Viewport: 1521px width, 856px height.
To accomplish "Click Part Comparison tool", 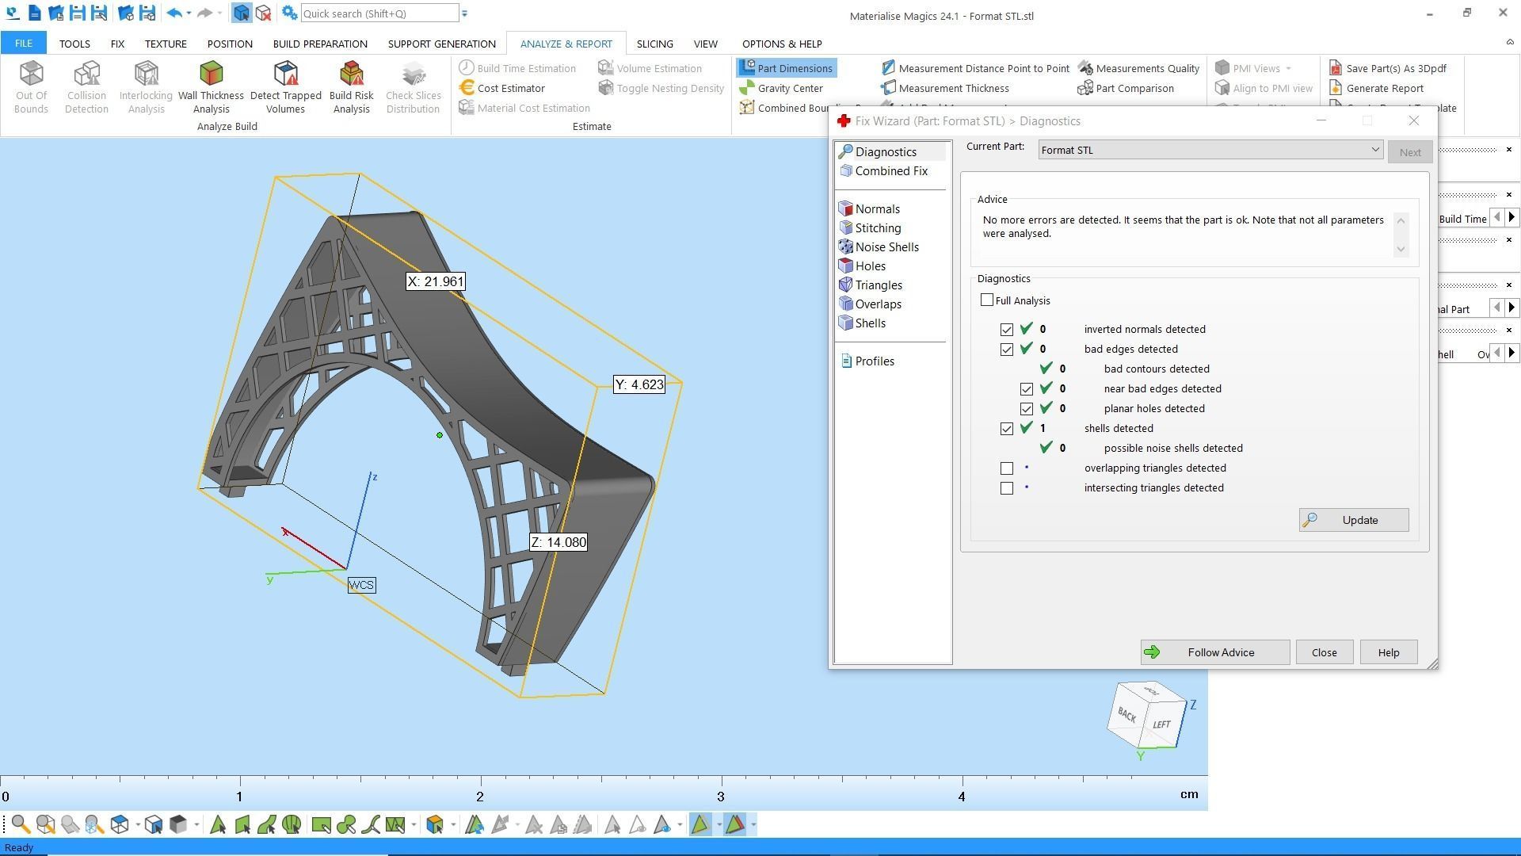I will coord(1134,88).
